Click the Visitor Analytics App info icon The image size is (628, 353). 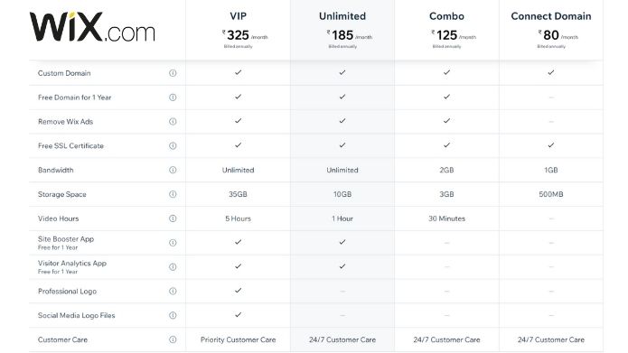(173, 267)
